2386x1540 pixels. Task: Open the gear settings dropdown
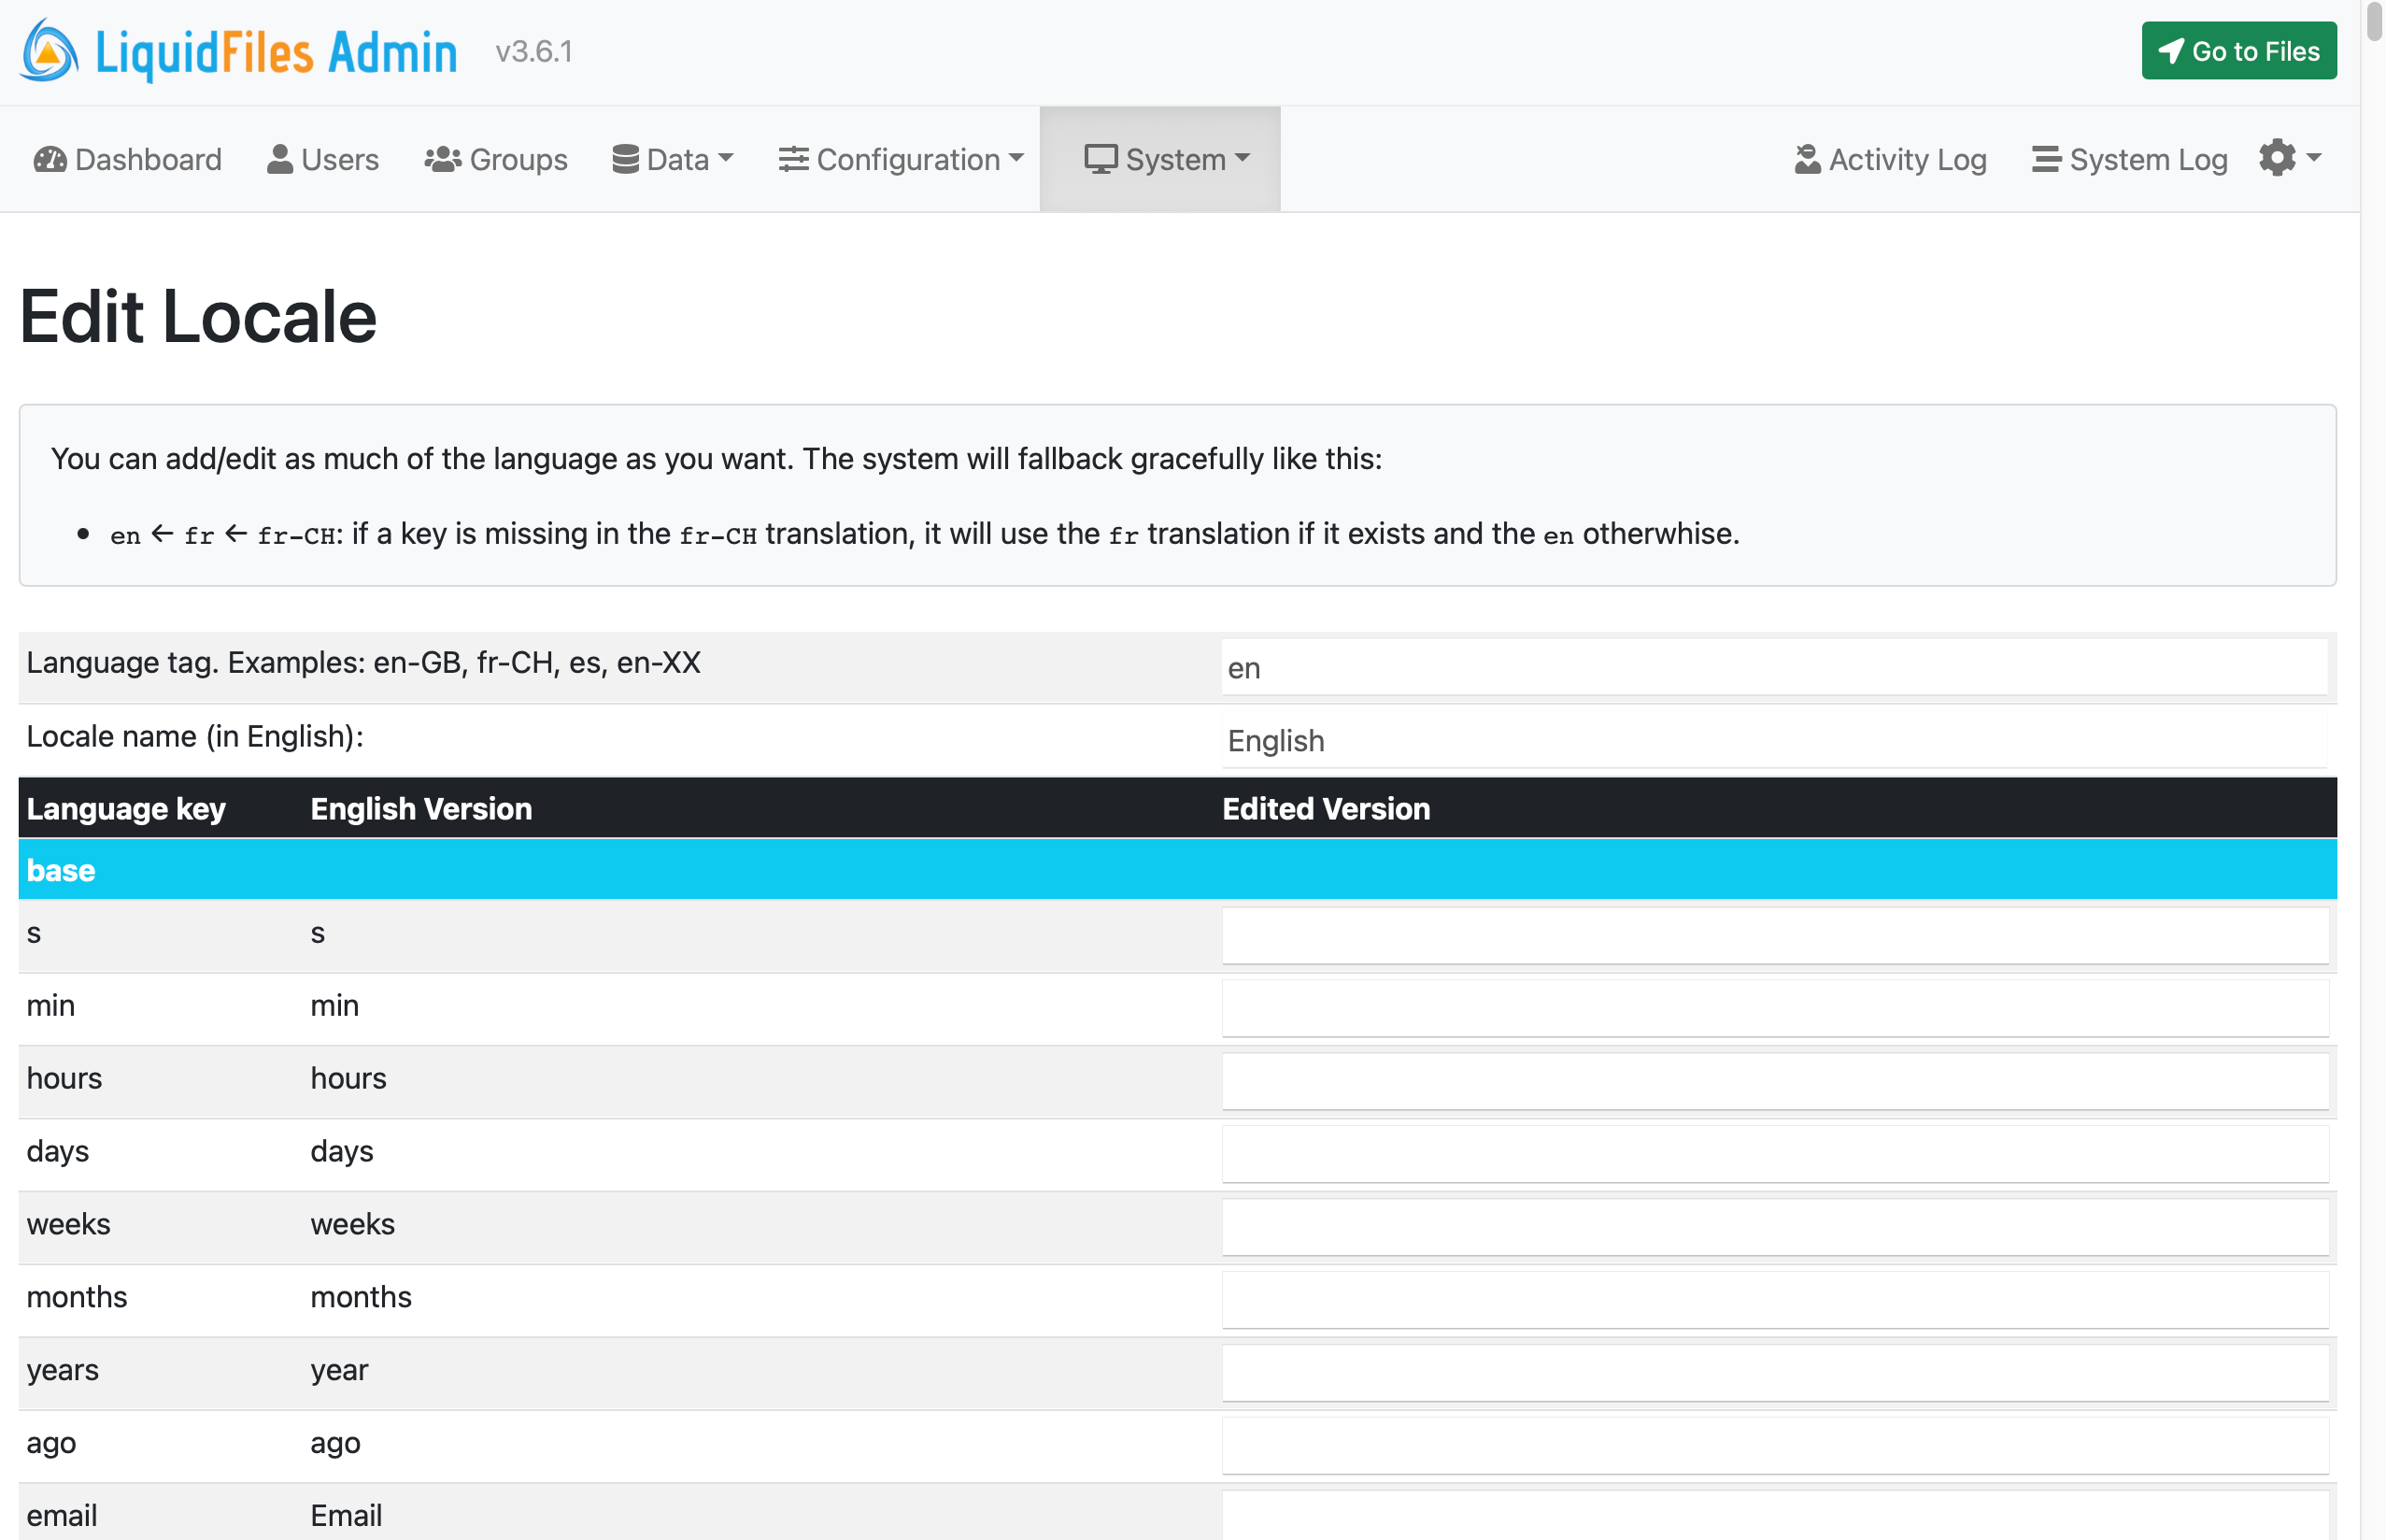point(2288,157)
